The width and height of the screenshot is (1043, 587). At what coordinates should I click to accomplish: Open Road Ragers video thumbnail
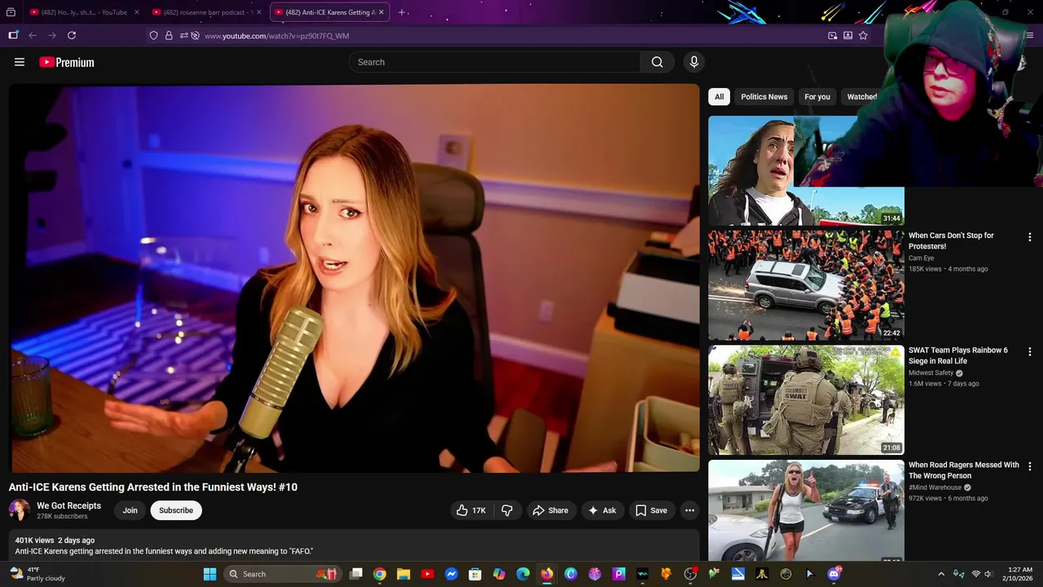point(806,510)
